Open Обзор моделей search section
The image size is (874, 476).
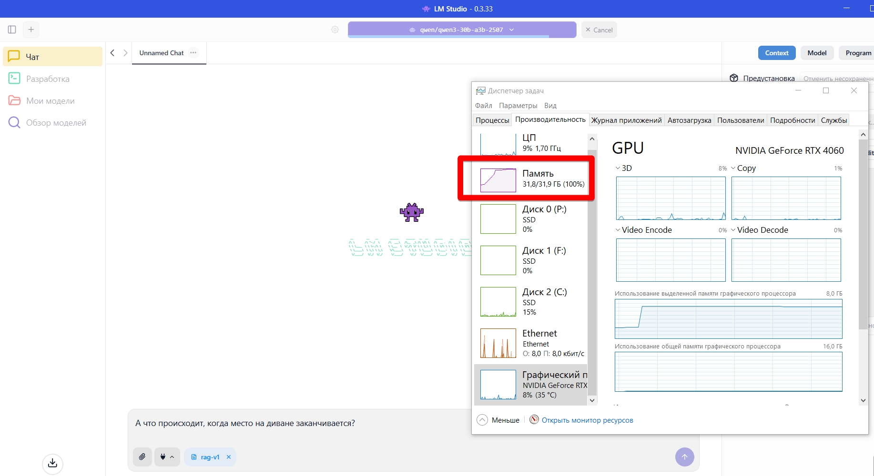(53, 122)
